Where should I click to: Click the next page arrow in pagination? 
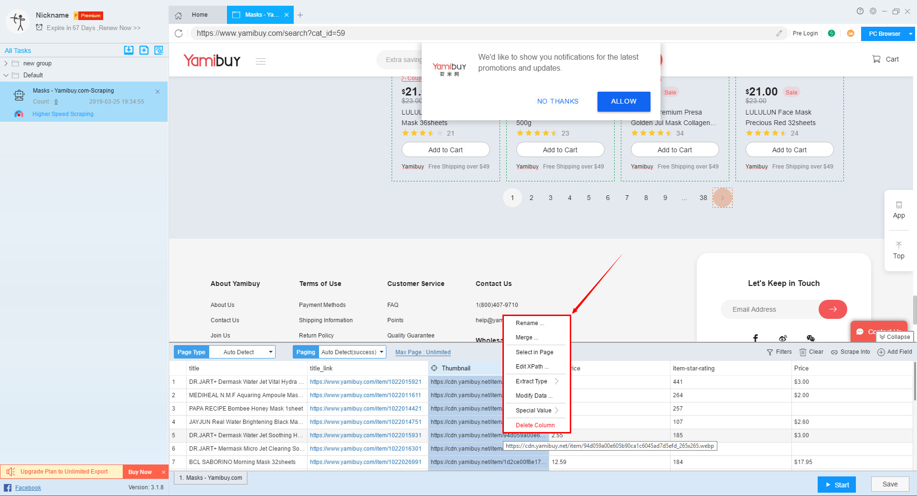722,198
